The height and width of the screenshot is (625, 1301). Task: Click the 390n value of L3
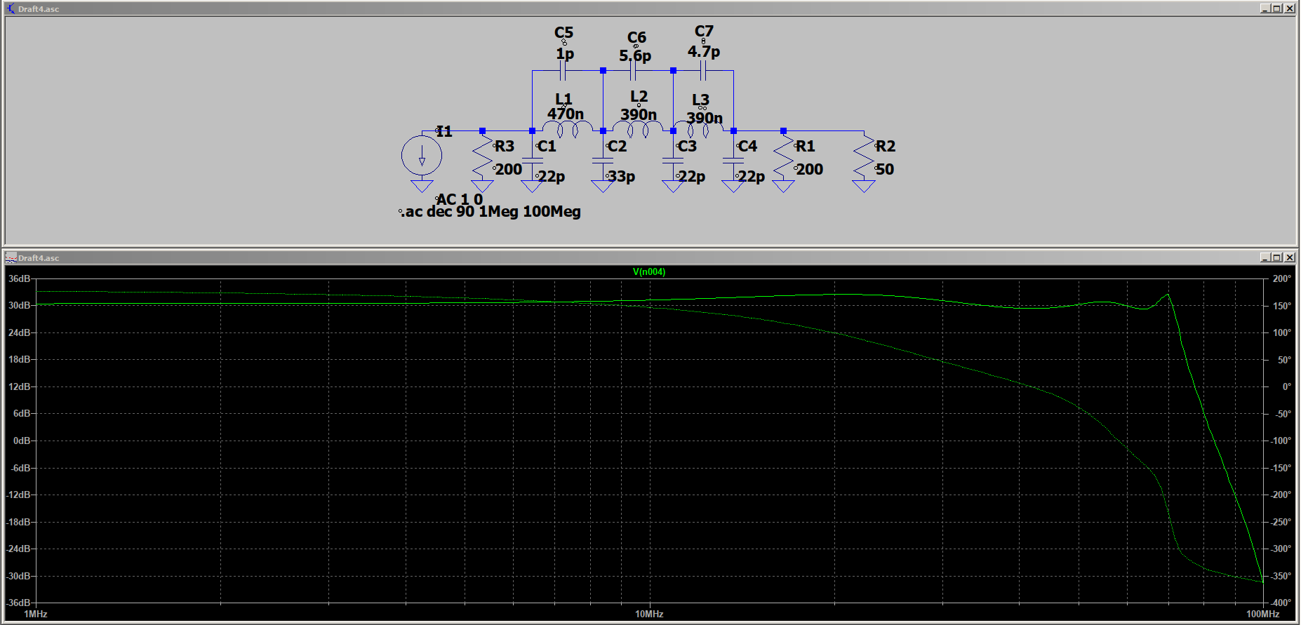705,118
